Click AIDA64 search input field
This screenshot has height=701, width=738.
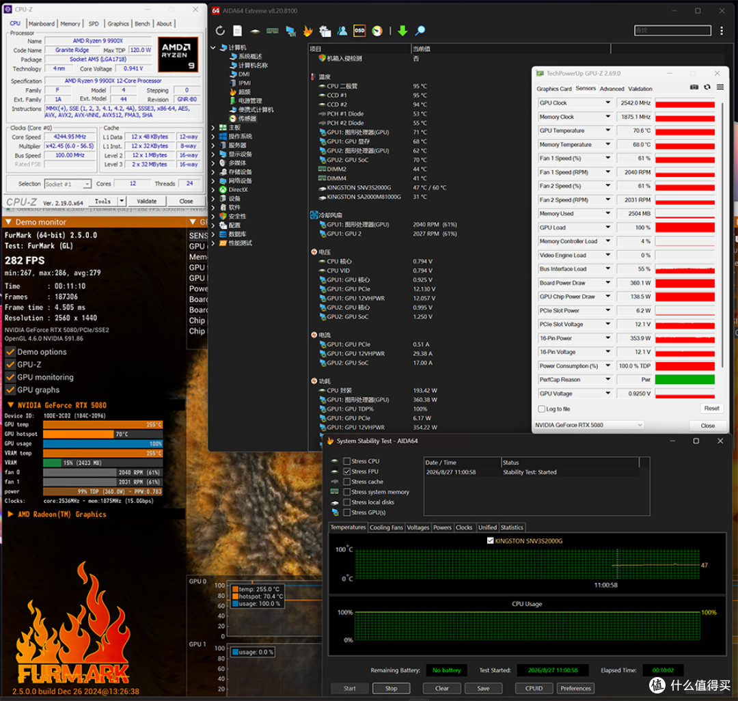672,31
